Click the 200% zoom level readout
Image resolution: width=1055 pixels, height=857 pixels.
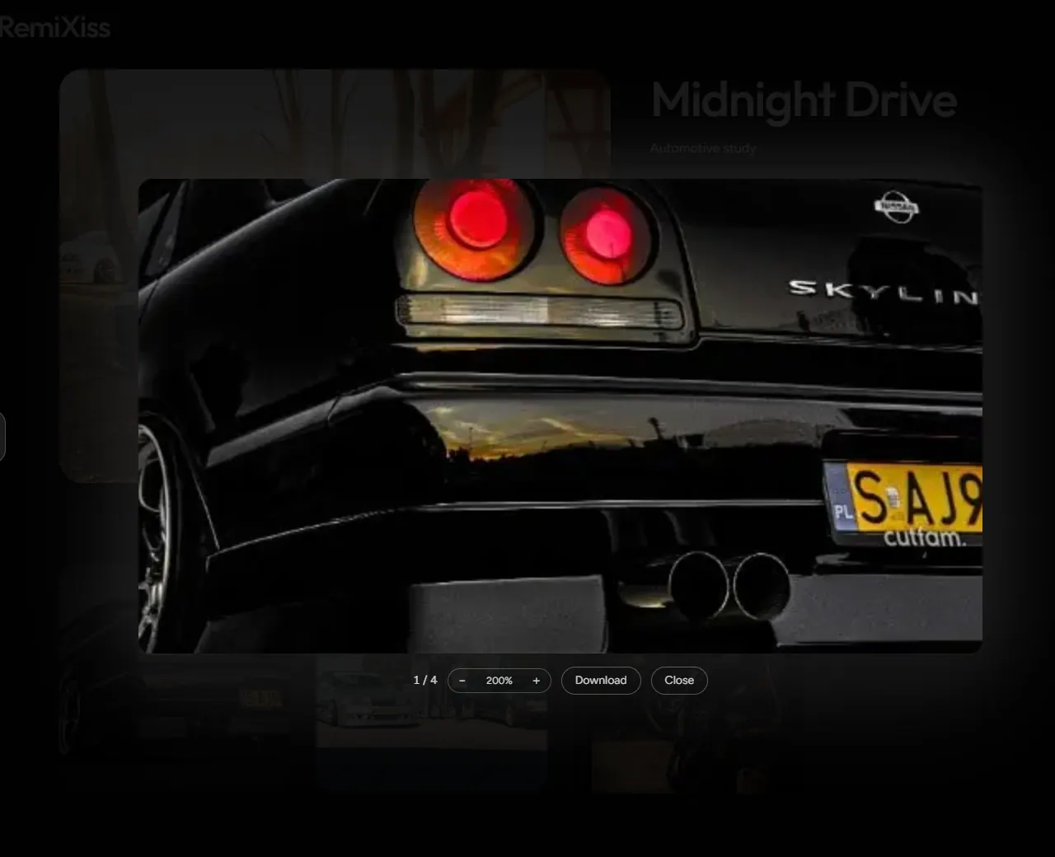pyautogui.click(x=499, y=681)
